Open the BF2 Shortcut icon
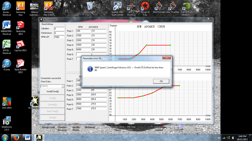 (x=131, y=10)
